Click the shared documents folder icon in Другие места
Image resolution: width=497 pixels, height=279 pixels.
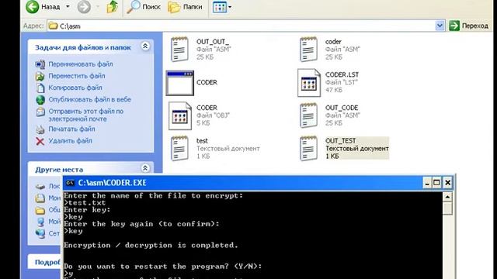[x=40, y=210]
